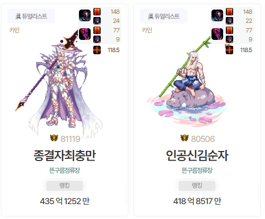
Task: Click the dark helmet boss icon on right card
Action: click(x=217, y=15)
